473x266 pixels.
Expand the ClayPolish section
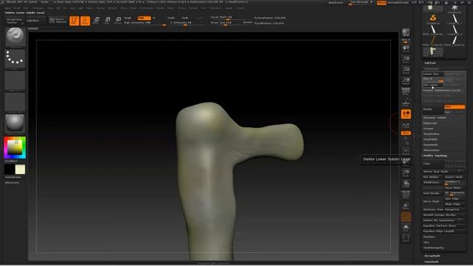[430, 140]
